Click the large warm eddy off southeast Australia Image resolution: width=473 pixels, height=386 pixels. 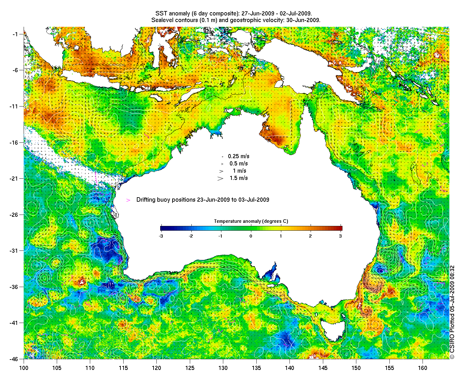[x=373, y=282]
